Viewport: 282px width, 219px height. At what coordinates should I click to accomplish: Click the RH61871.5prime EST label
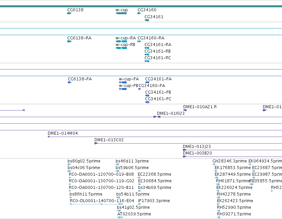click(x=233, y=181)
